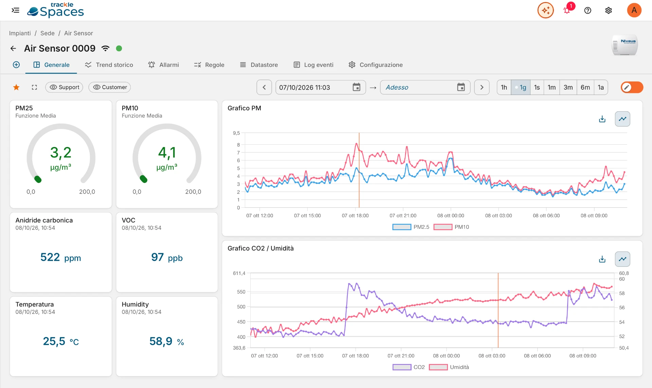Click the start date input field
Image resolution: width=652 pixels, height=388 pixels.
coord(321,87)
